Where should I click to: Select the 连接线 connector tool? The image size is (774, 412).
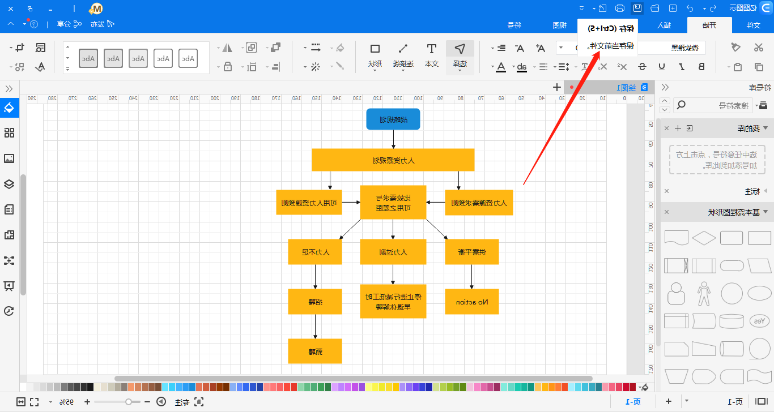pos(403,55)
